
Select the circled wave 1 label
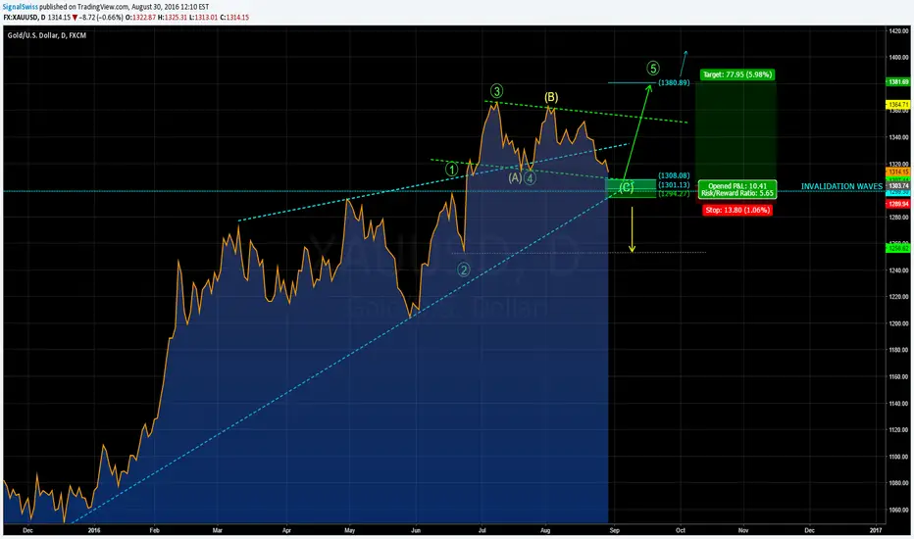tap(452, 170)
